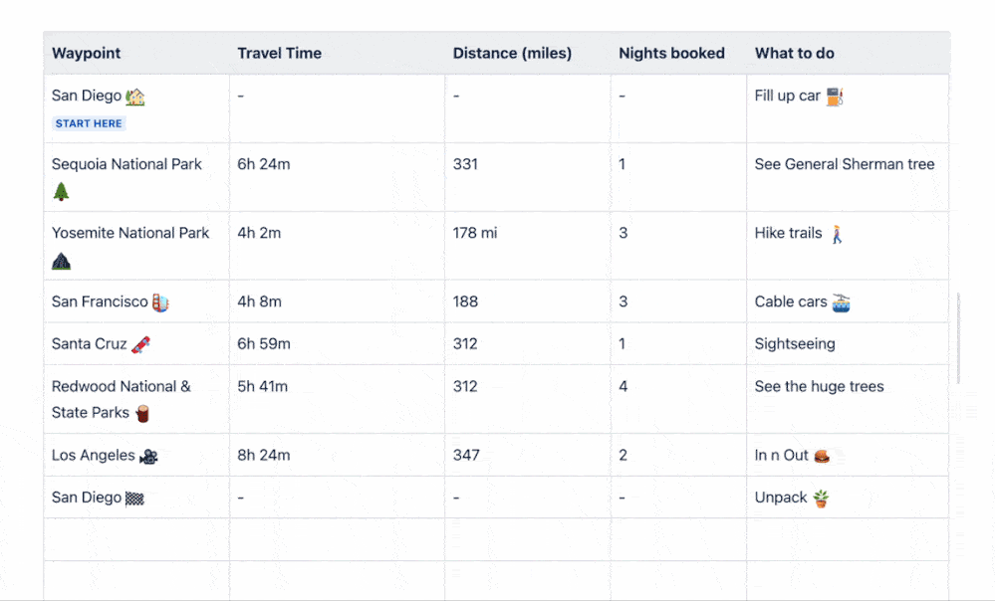Click the potted plant emoji beside Unpack
The height and width of the screenshot is (601, 995).
[821, 499]
